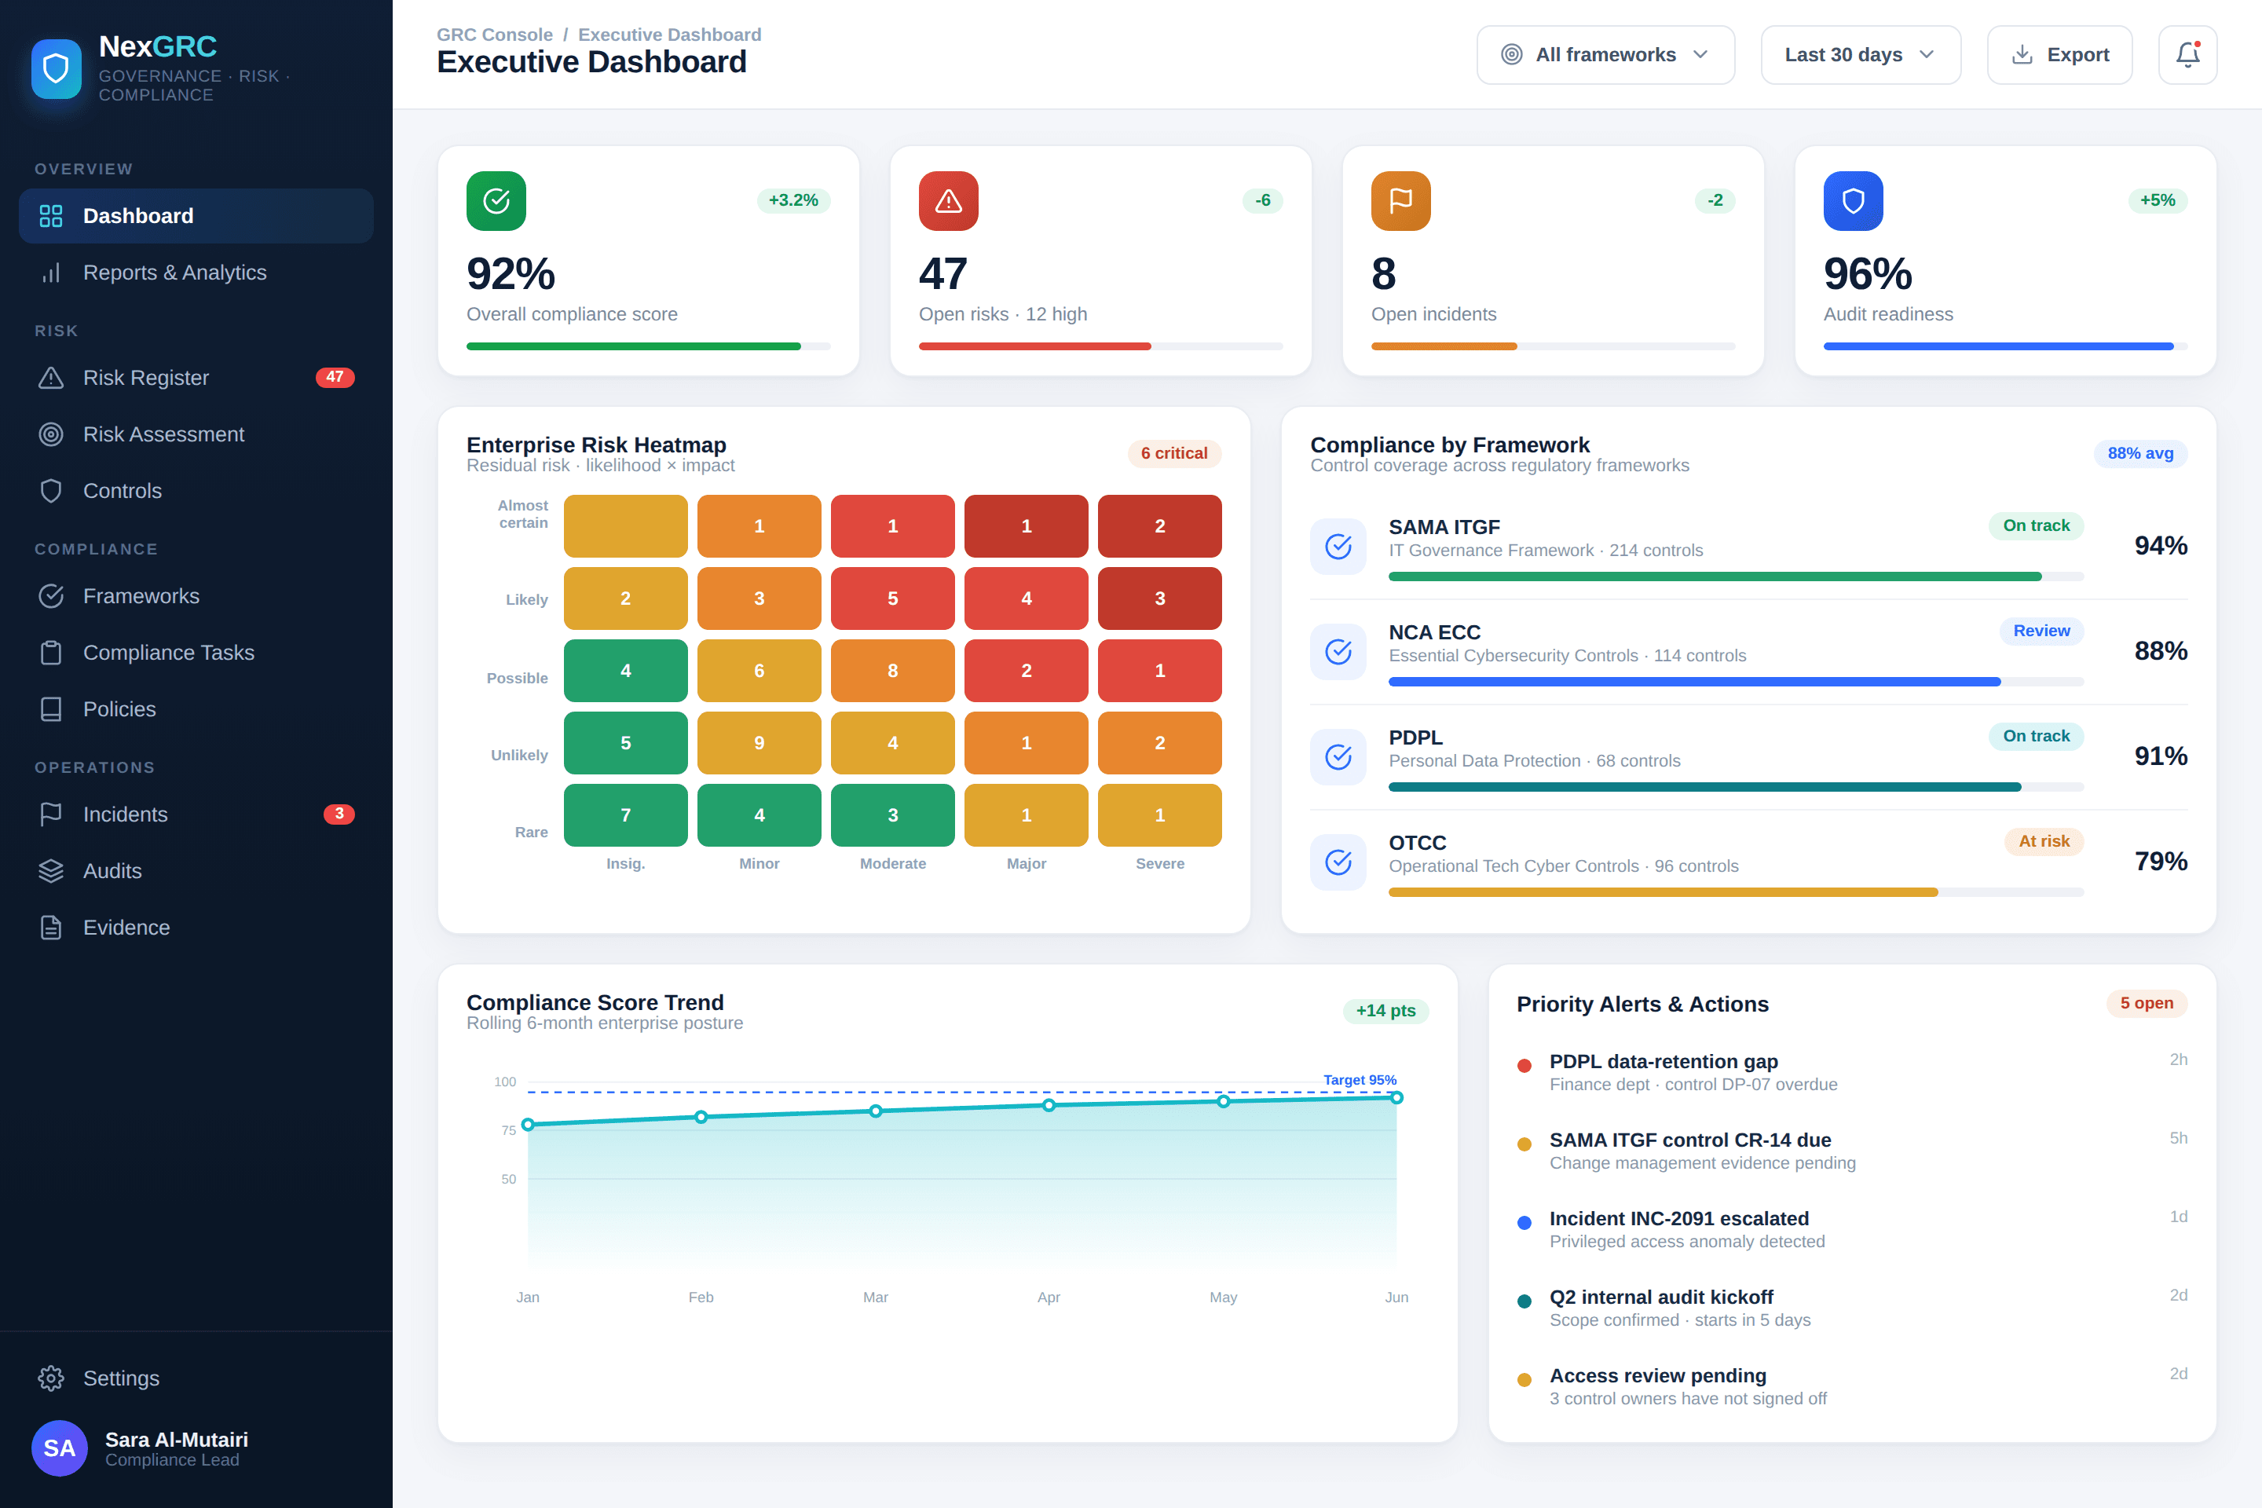Image resolution: width=2262 pixels, height=1508 pixels.
Task: Select heatmap cell Unlikely × Minor showing 9
Action: 759,742
